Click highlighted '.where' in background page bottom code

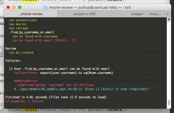click(x=30, y=110)
